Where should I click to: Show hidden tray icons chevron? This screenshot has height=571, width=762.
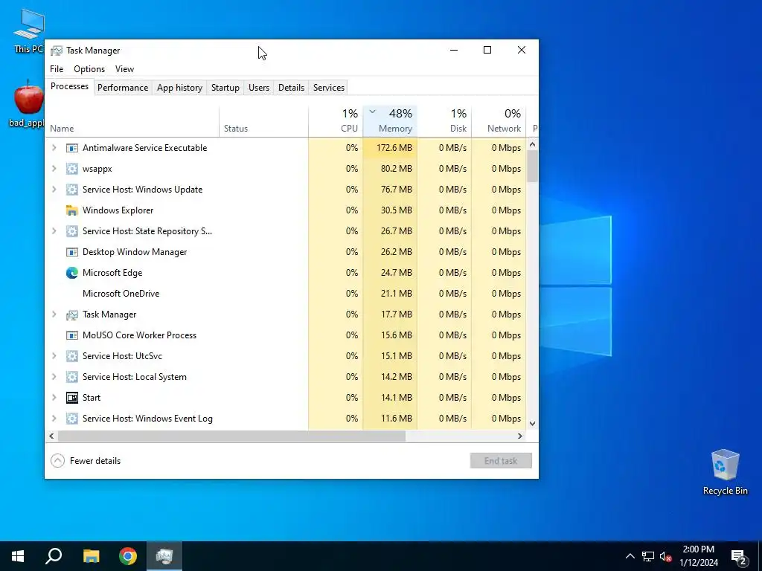630,556
